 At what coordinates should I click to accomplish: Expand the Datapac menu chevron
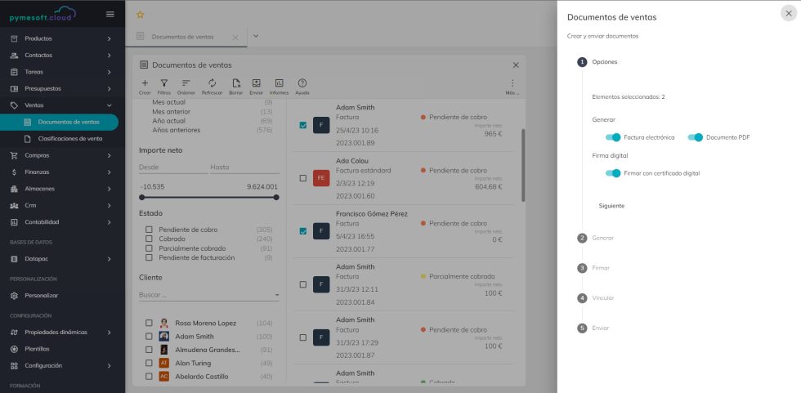click(x=110, y=259)
